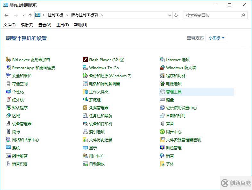Open the 文件(F) menu
The width and height of the screenshot is (252, 190).
coord(10,25)
